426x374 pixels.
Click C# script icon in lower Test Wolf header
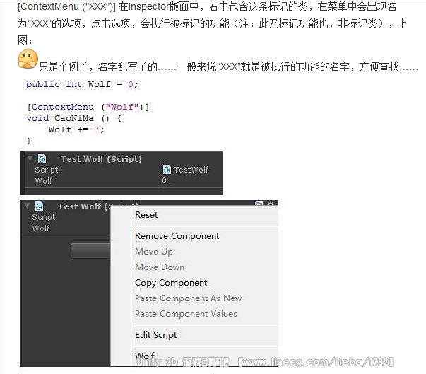[39, 206]
